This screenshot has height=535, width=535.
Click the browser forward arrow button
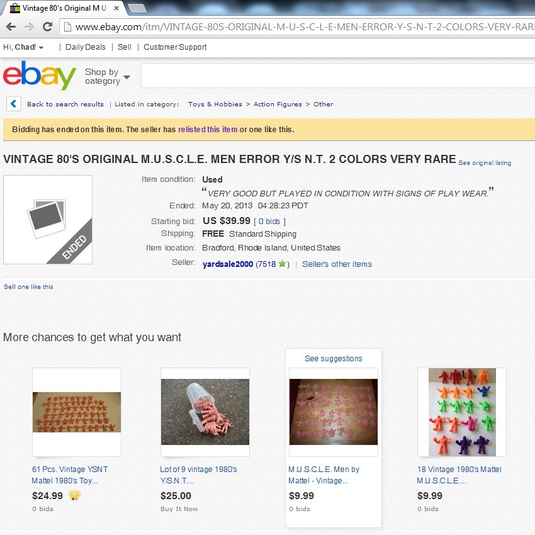[x=30, y=26]
